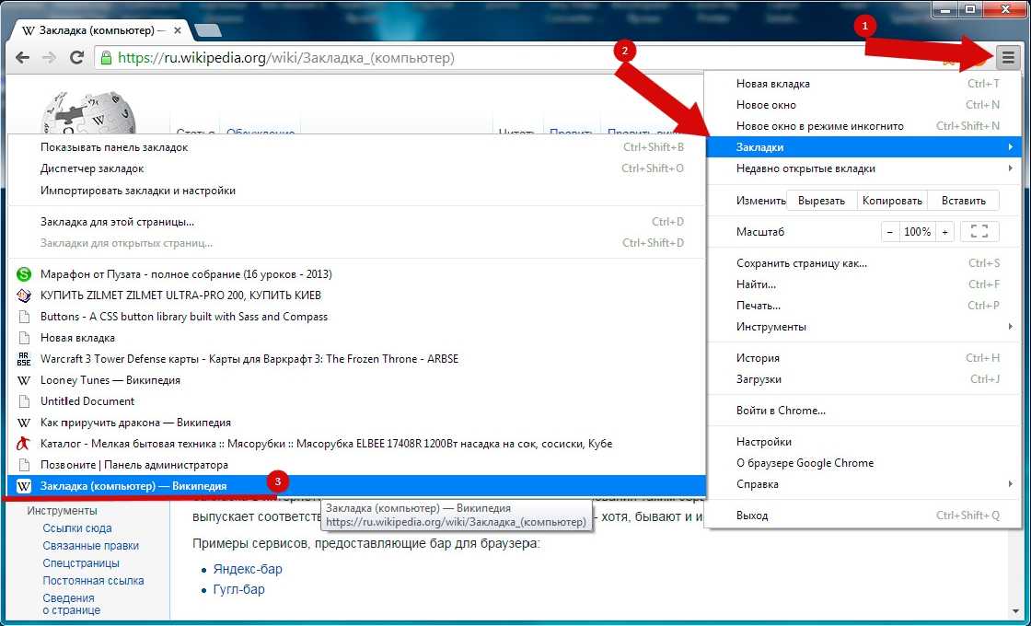Image resolution: width=1031 pixels, height=626 pixels.
Task: Open the Спецстраницы sidebar link
Action: [81, 562]
